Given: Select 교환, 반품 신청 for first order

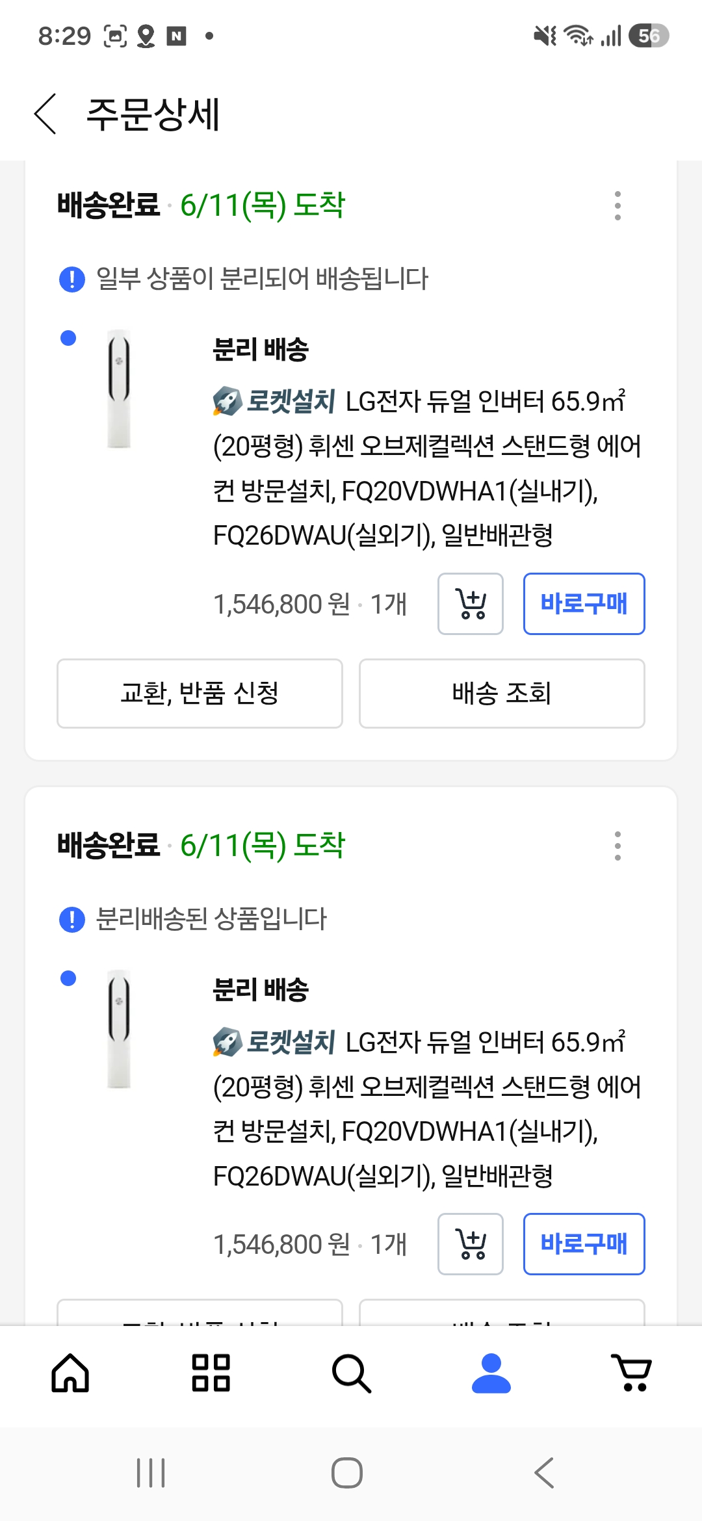Looking at the screenshot, I should 200,694.
